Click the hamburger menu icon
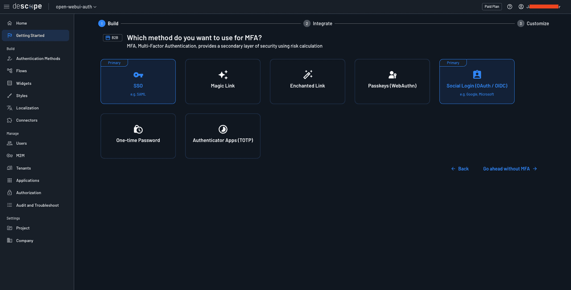The height and width of the screenshot is (290, 571). pyautogui.click(x=7, y=7)
